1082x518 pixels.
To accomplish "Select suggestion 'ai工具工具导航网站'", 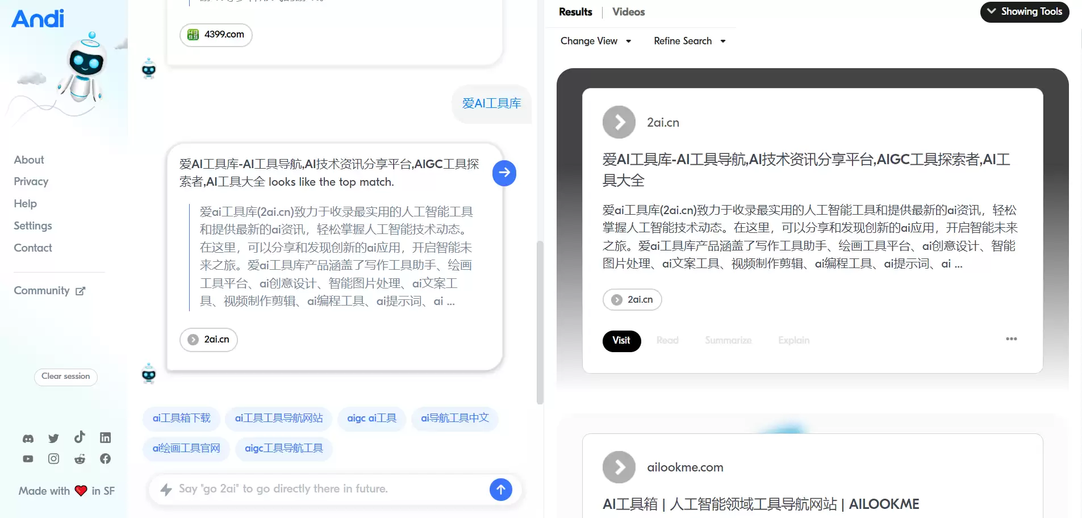I will [279, 419].
